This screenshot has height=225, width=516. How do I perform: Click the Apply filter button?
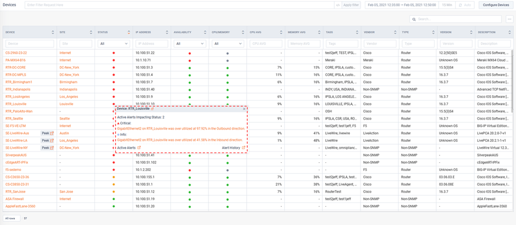click(351, 5)
